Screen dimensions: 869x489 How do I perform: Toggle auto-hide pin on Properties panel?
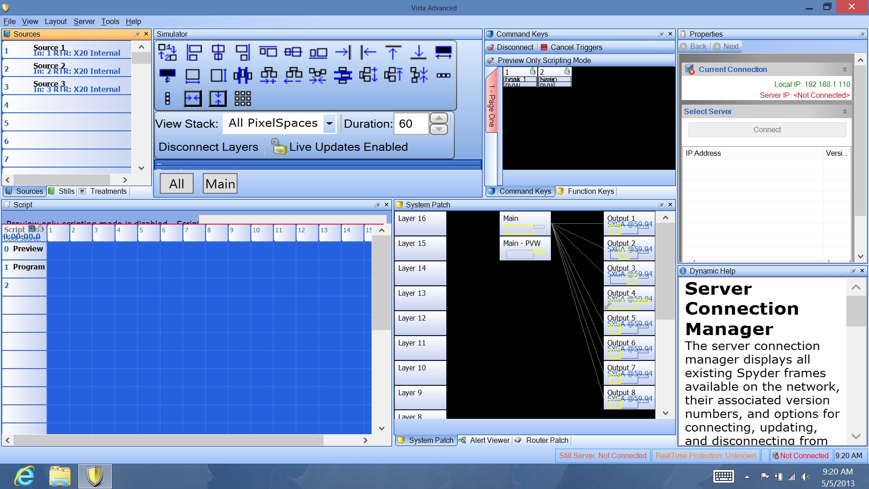862,34
